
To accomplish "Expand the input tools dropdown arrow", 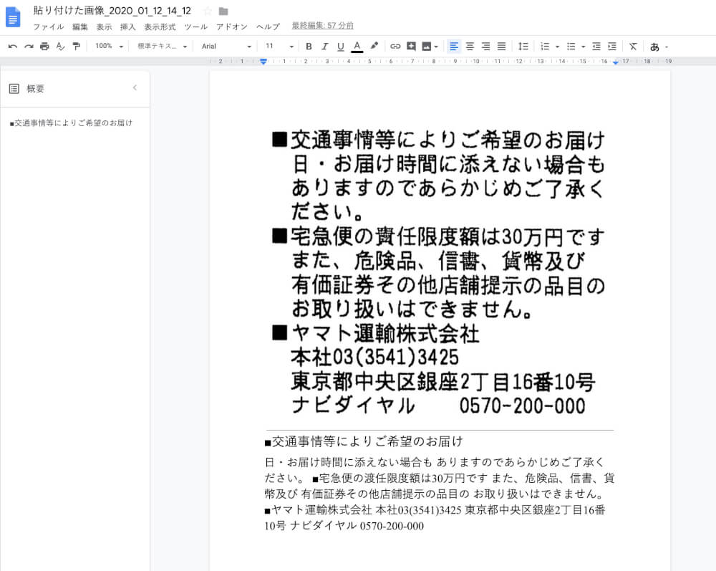I will coord(667,47).
